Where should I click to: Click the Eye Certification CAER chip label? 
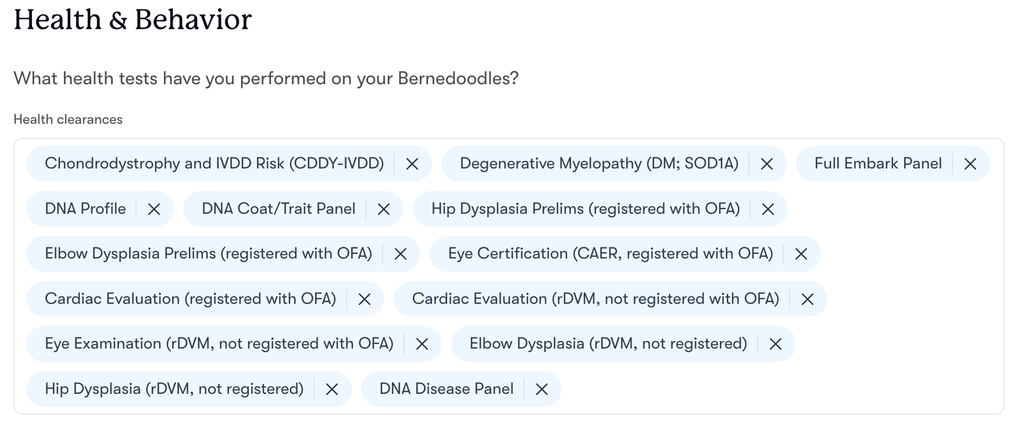(610, 254)
